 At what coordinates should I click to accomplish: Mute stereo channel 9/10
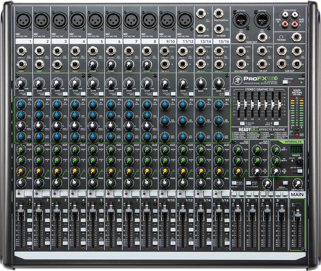[171, 193]
